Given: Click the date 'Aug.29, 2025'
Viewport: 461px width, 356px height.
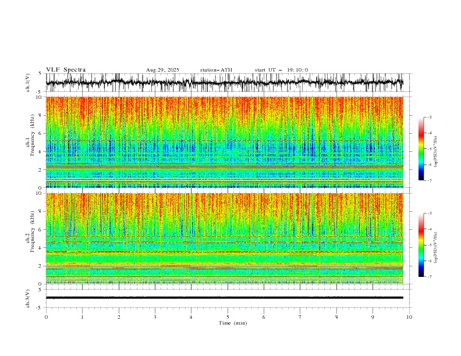Looking at the screenshot, I should (162, 70).
